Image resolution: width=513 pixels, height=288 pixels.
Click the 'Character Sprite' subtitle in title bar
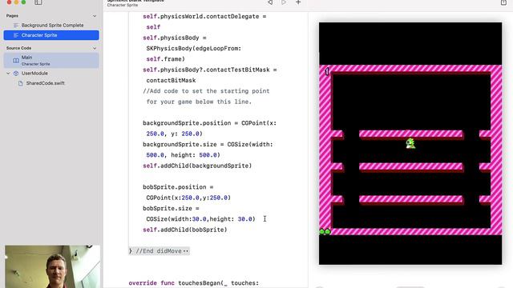coord(123,6)
